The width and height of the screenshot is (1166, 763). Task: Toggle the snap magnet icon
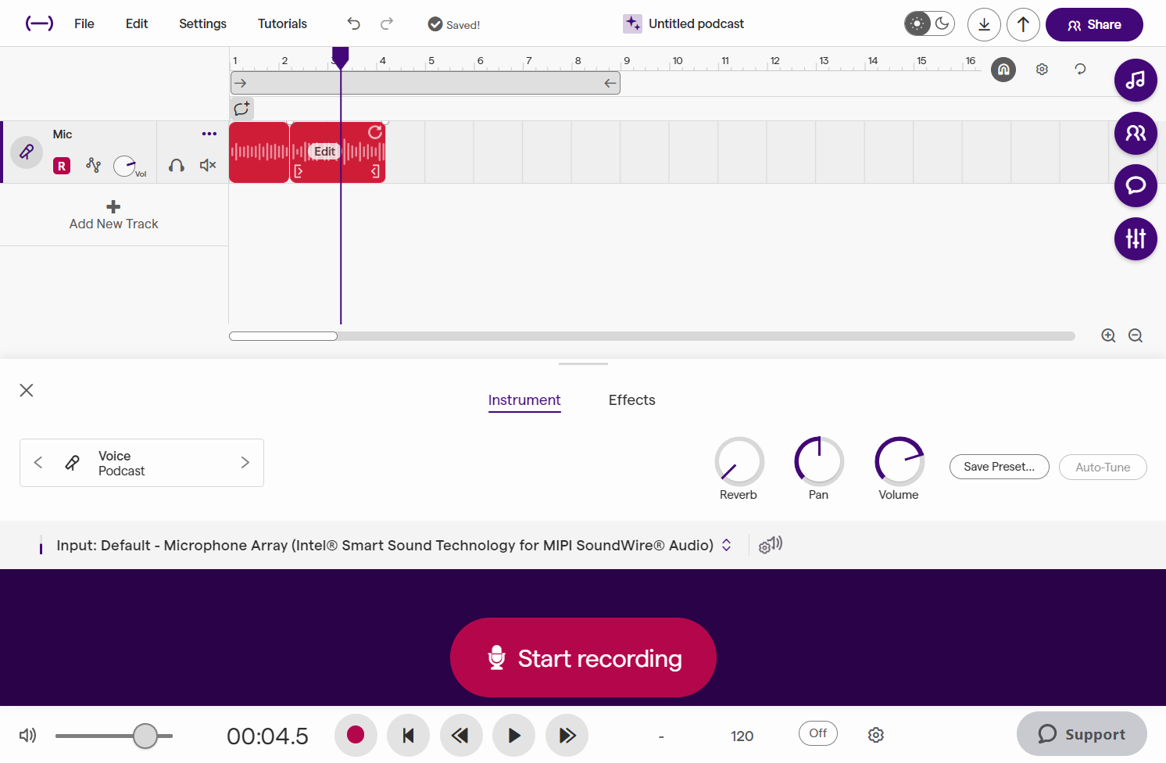pyautogui.click(x=1003, y=70)
